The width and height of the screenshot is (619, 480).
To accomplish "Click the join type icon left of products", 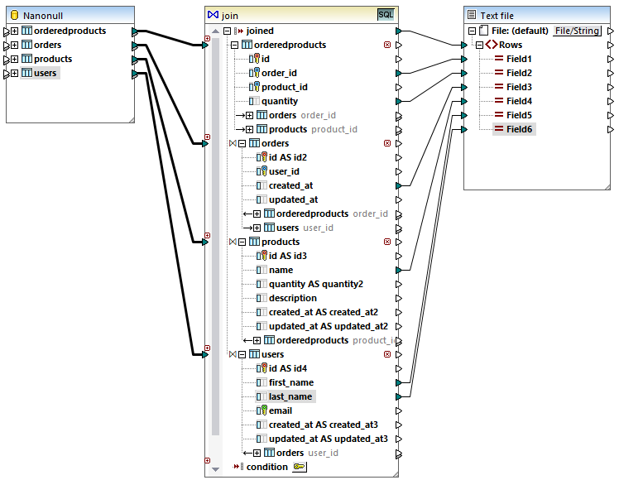I will tap(233, 242).
